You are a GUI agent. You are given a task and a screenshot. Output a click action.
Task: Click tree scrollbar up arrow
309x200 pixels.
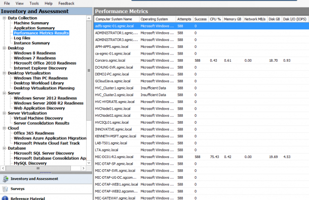pos(89,18)
